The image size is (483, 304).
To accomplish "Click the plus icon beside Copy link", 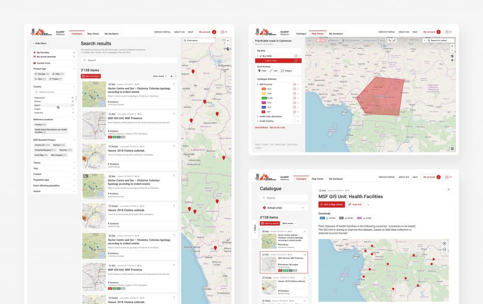I will 368,204.
